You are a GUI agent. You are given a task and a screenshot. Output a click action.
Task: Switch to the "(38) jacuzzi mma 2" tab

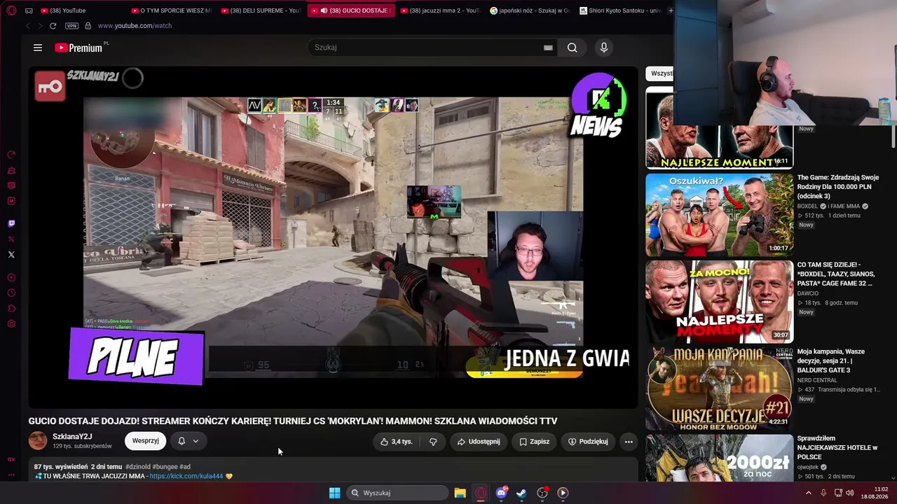(441, 10)
